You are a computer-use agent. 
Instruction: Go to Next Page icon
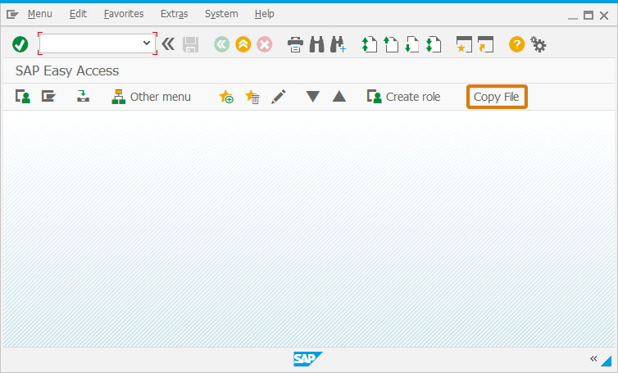[x=412, y=44]
